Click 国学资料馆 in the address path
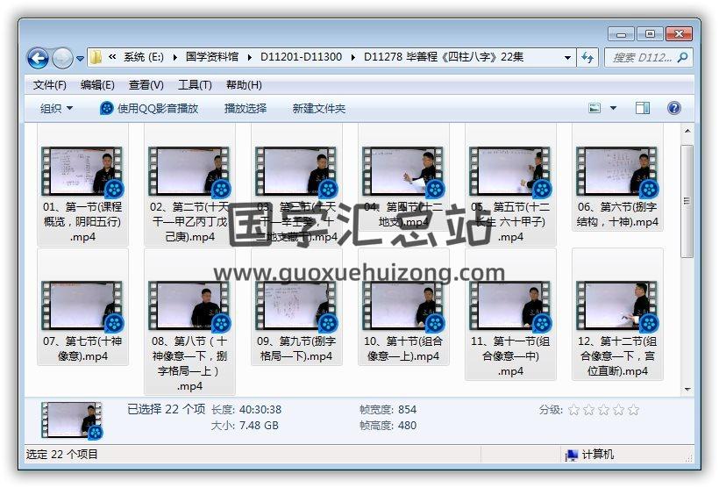This screenshot has width=719, height=488. point(212,57)
